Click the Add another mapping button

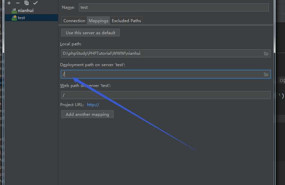point(87,114)
